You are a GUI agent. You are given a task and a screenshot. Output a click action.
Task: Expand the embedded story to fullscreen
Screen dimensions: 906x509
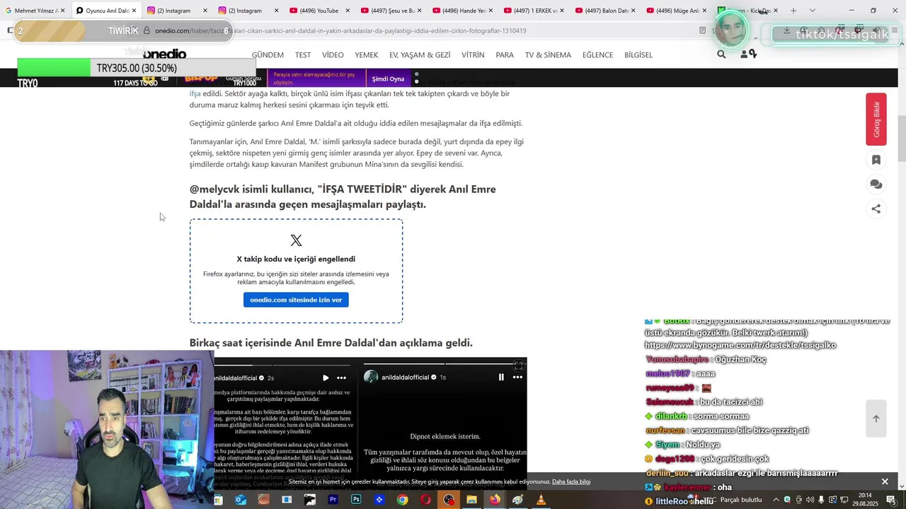coord(519,365)
